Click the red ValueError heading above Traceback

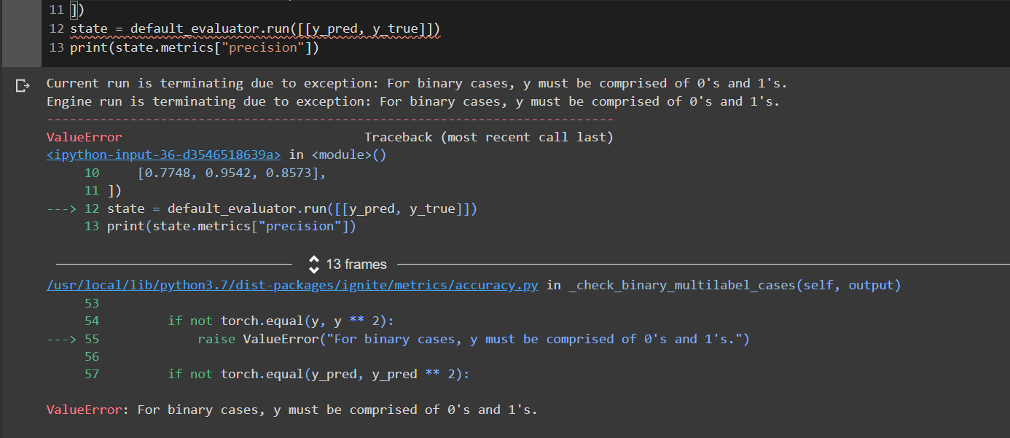[84, 137]
